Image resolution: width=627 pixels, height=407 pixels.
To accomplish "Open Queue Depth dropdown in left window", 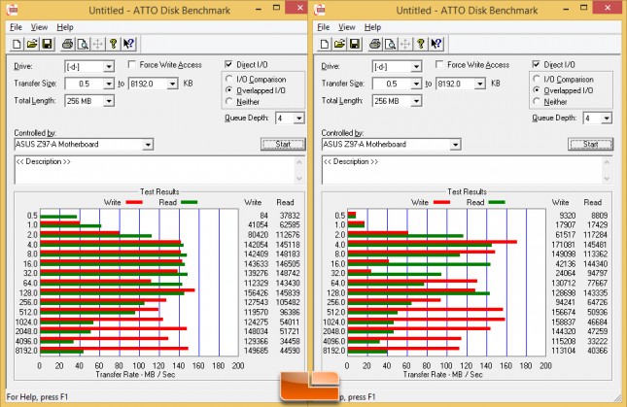I will (x=298, y=119).
